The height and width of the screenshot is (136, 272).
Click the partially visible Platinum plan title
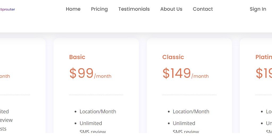263,57
